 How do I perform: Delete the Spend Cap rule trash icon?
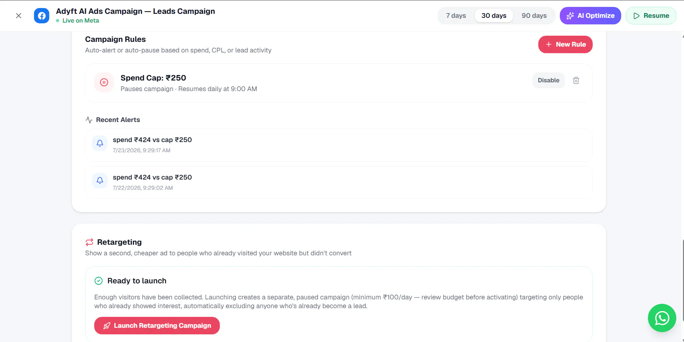point(576,80)
